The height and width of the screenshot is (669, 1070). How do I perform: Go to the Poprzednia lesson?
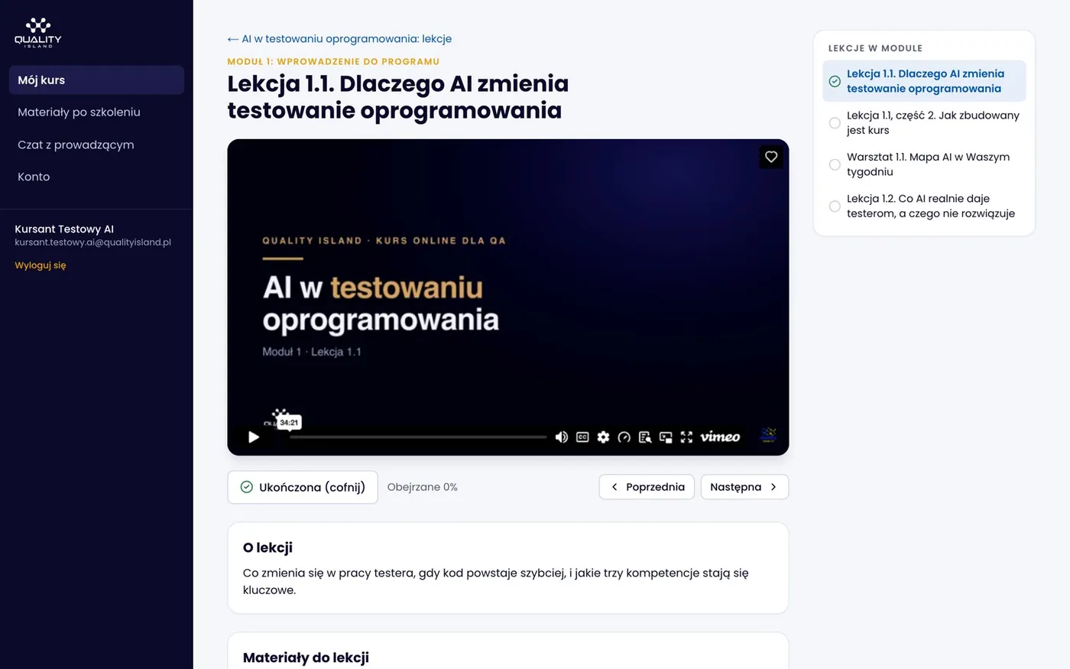(x=647, y=487)
